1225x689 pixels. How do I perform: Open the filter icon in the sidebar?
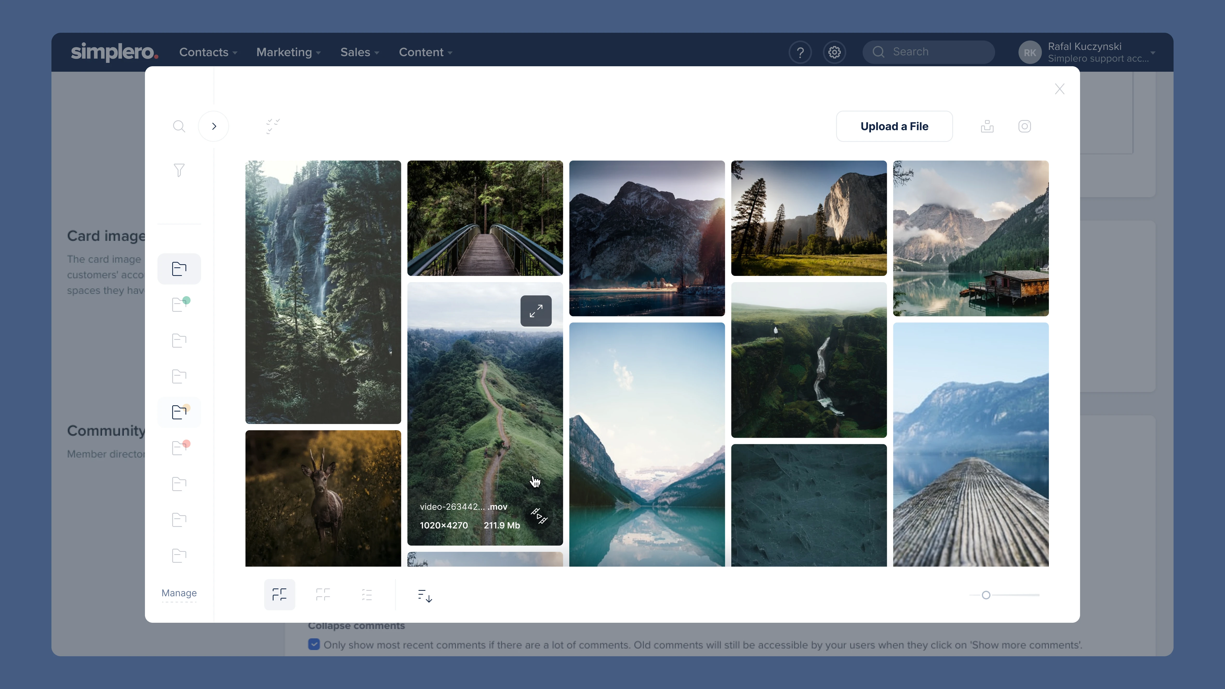tap(179, 170)
